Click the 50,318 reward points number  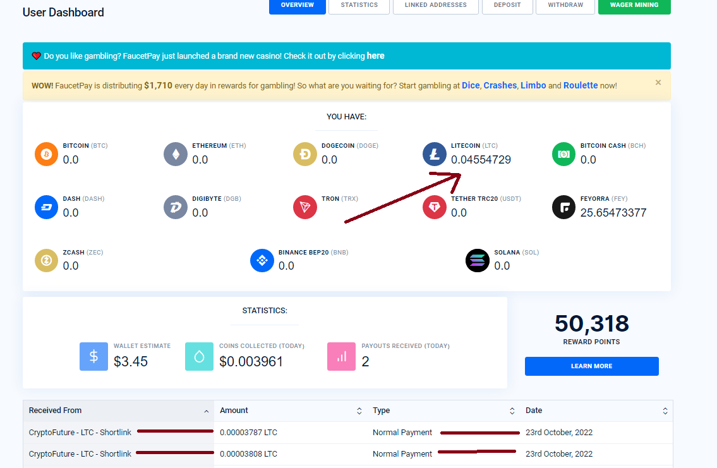coord(592,323)
